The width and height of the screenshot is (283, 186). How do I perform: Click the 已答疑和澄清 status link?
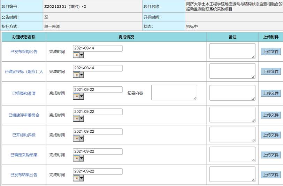[24, 93]
